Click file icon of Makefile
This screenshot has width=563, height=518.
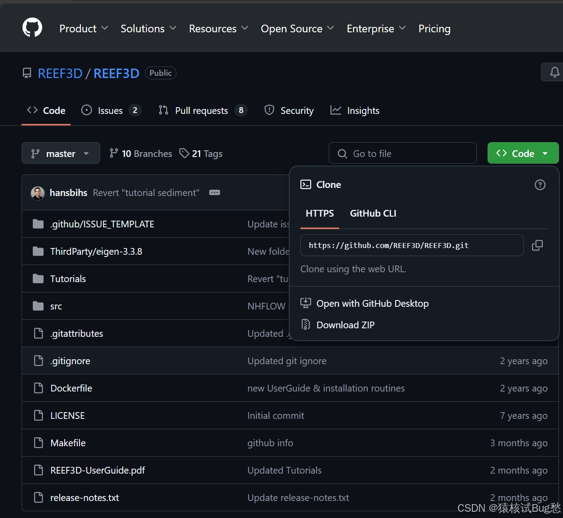pyautogui.click(x=39, y=443)
